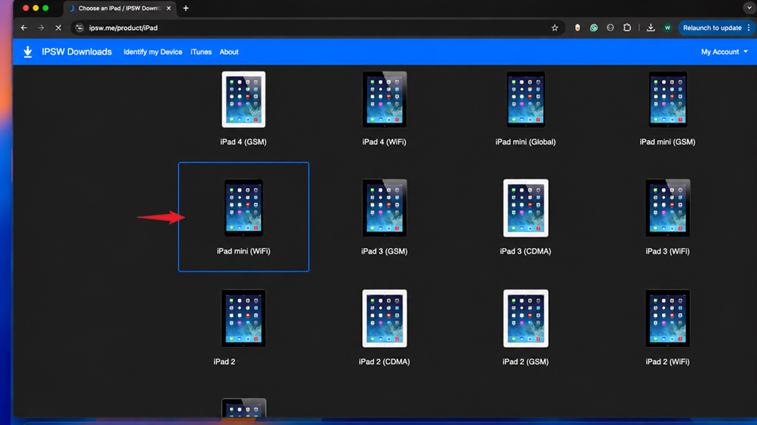
Task: Click Relaunch to update button
Action: click(x=712, y=28)
